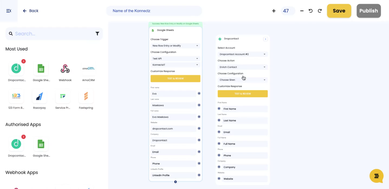Click the zoom value 47 field
This screenshot has width=389, height=189.
tap(288, 11)
